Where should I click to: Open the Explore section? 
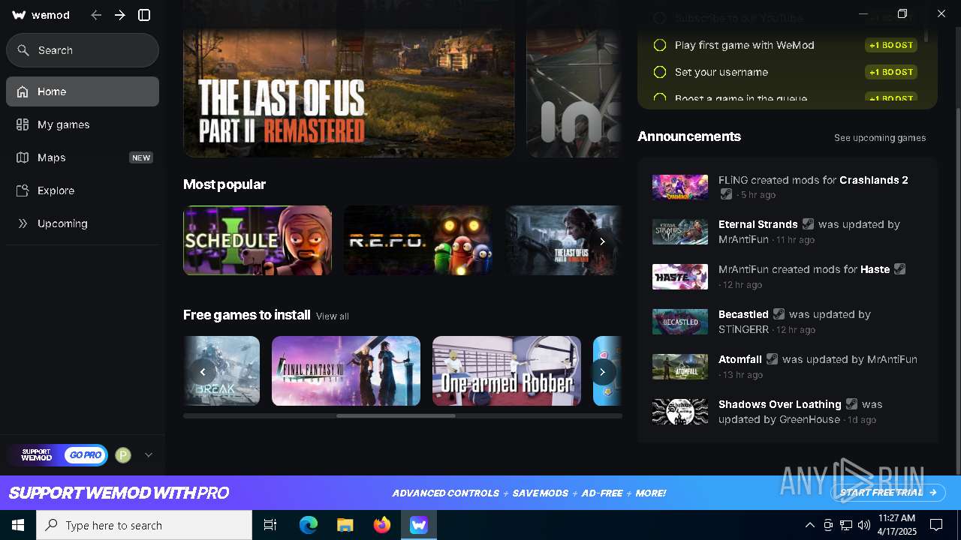(83, 190)
